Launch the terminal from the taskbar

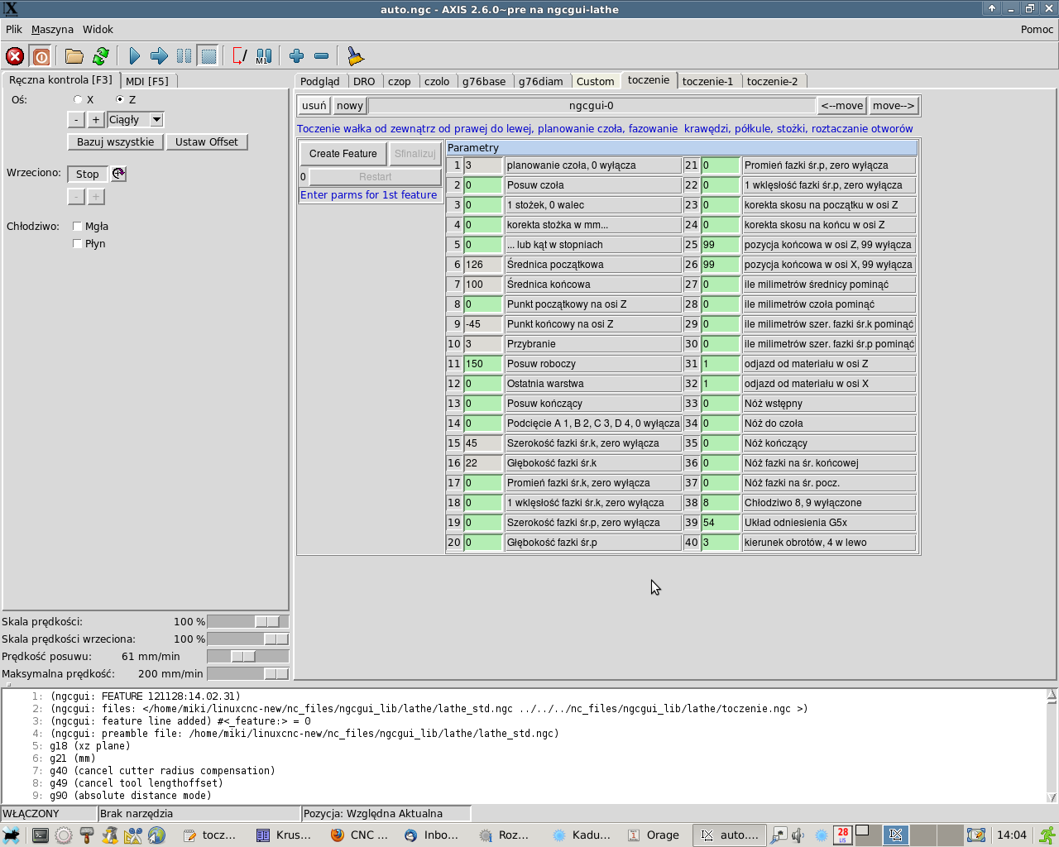point(40,835)
